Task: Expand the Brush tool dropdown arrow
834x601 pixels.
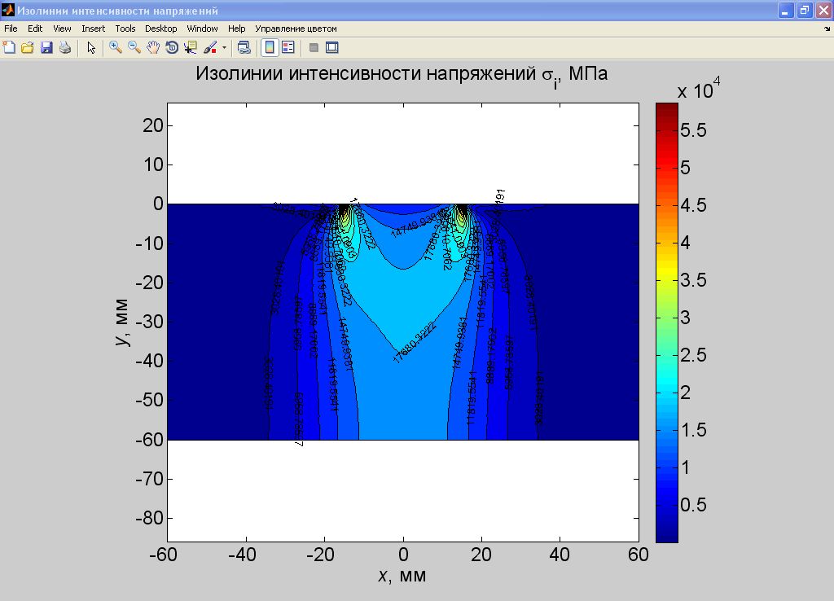Action: [x=224, y=48]
